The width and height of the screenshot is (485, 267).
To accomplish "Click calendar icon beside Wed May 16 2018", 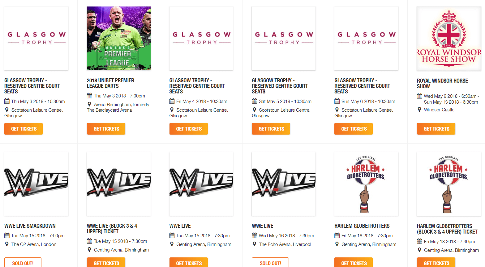I will (254, 235).
